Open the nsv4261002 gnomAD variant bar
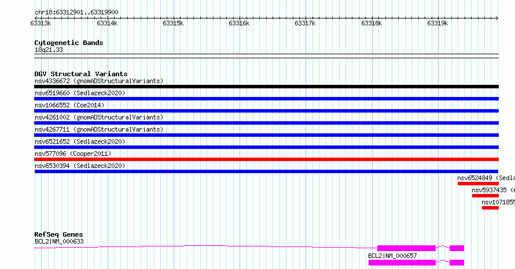The height and width of the screenshot is (269, 515). click(x=266, y=123)
